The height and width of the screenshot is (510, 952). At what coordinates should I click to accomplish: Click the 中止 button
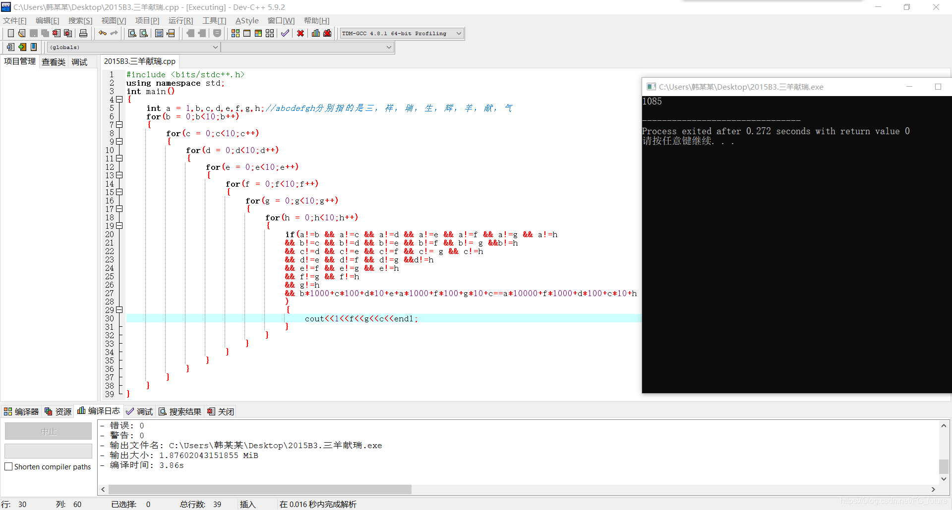click(48, 431)
